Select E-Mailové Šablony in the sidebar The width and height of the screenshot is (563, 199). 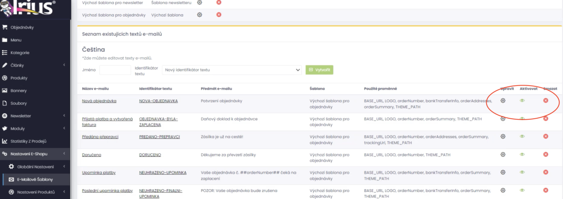coord(35,179)
